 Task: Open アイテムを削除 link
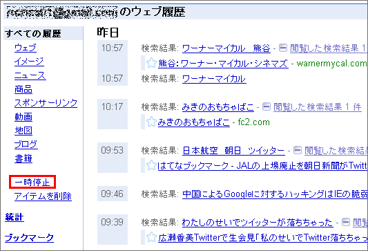[x=43, y=196]
